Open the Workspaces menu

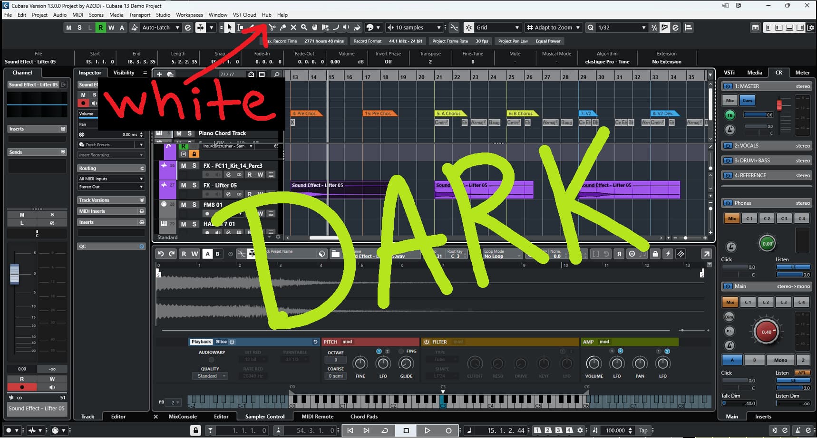click(189, 15)
